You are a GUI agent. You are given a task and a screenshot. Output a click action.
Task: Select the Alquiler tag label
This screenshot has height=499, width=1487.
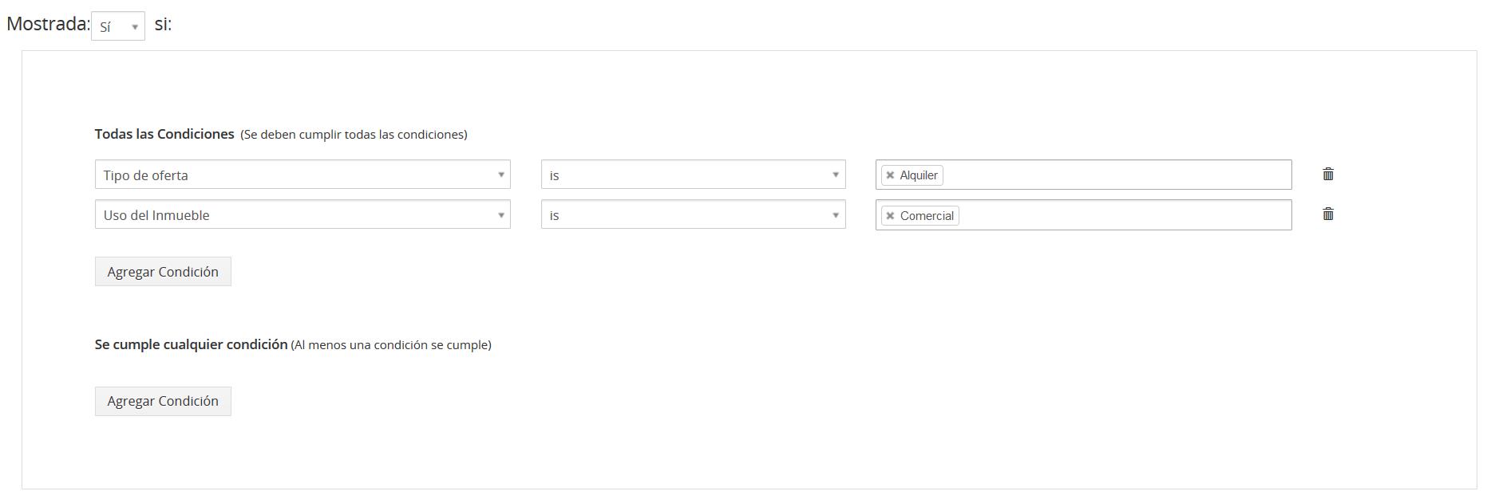tap(919, 175)
